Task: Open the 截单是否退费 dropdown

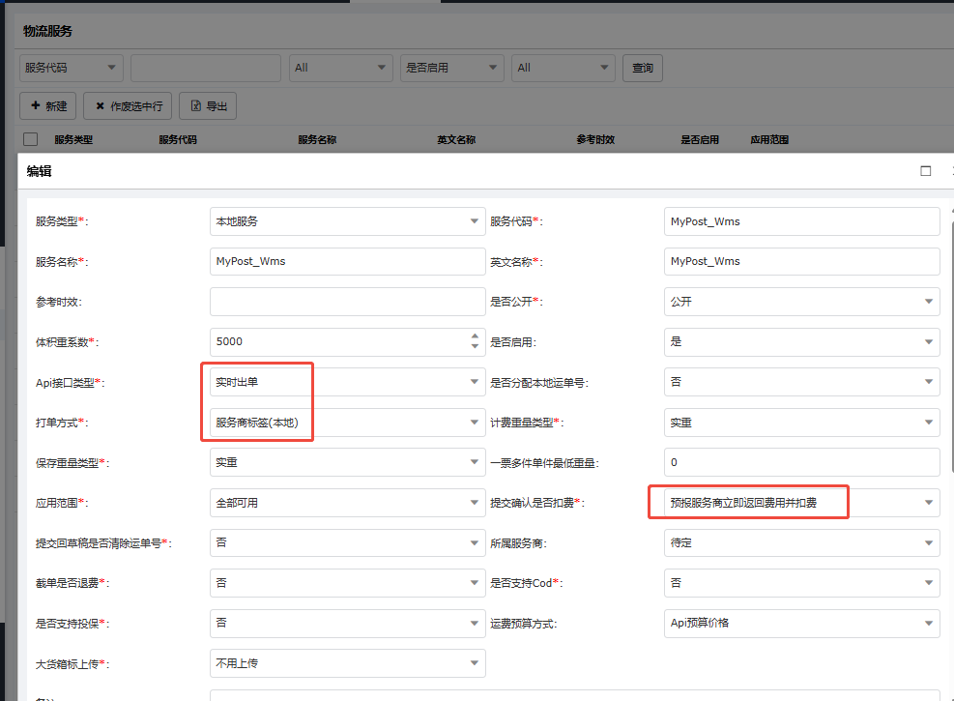Action: point(347,583)
